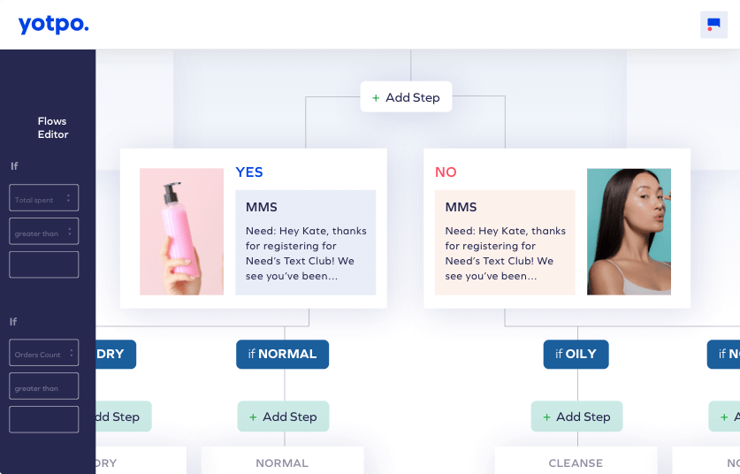Select the if OILY condition node
This screenshot has height=474, width=740.
[x=576, y=354]
